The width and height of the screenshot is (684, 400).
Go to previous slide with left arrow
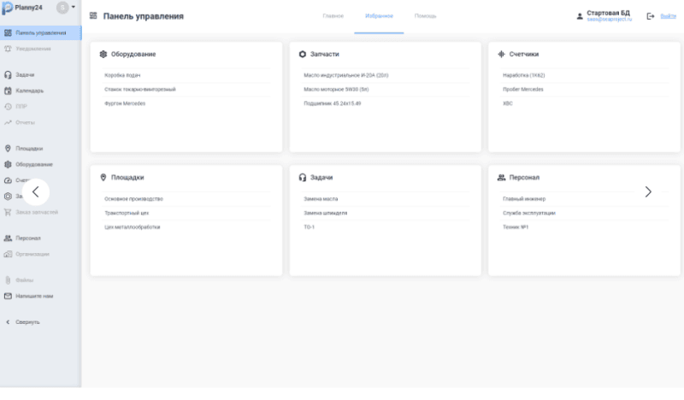(35, 191)
